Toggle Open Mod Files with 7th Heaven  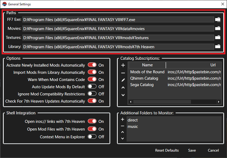click(x=92, y=129)
